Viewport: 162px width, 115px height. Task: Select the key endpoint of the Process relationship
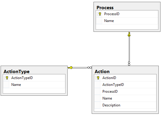point(129,34)
